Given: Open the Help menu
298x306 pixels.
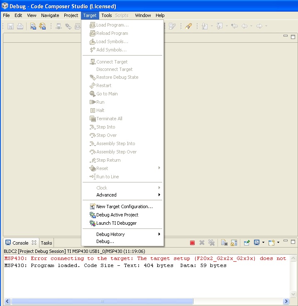Looking at the screenshot, I should pyautogui.click(x=160, y=15).
